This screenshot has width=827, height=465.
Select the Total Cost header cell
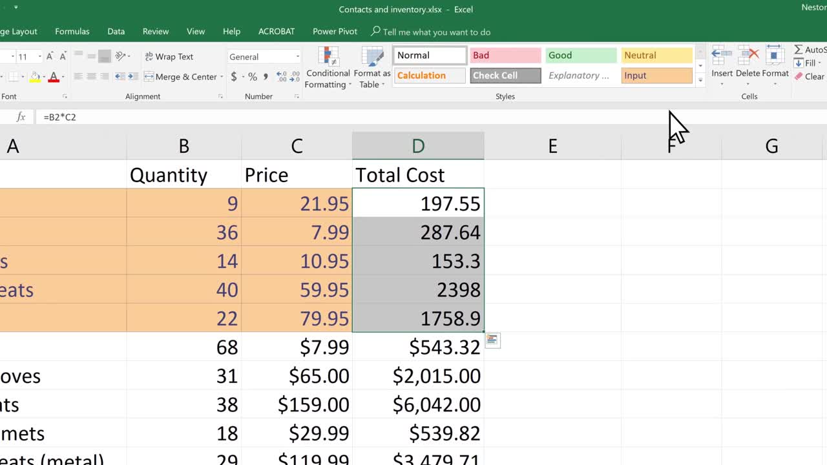pyautogui.click(x=418, y=174)
